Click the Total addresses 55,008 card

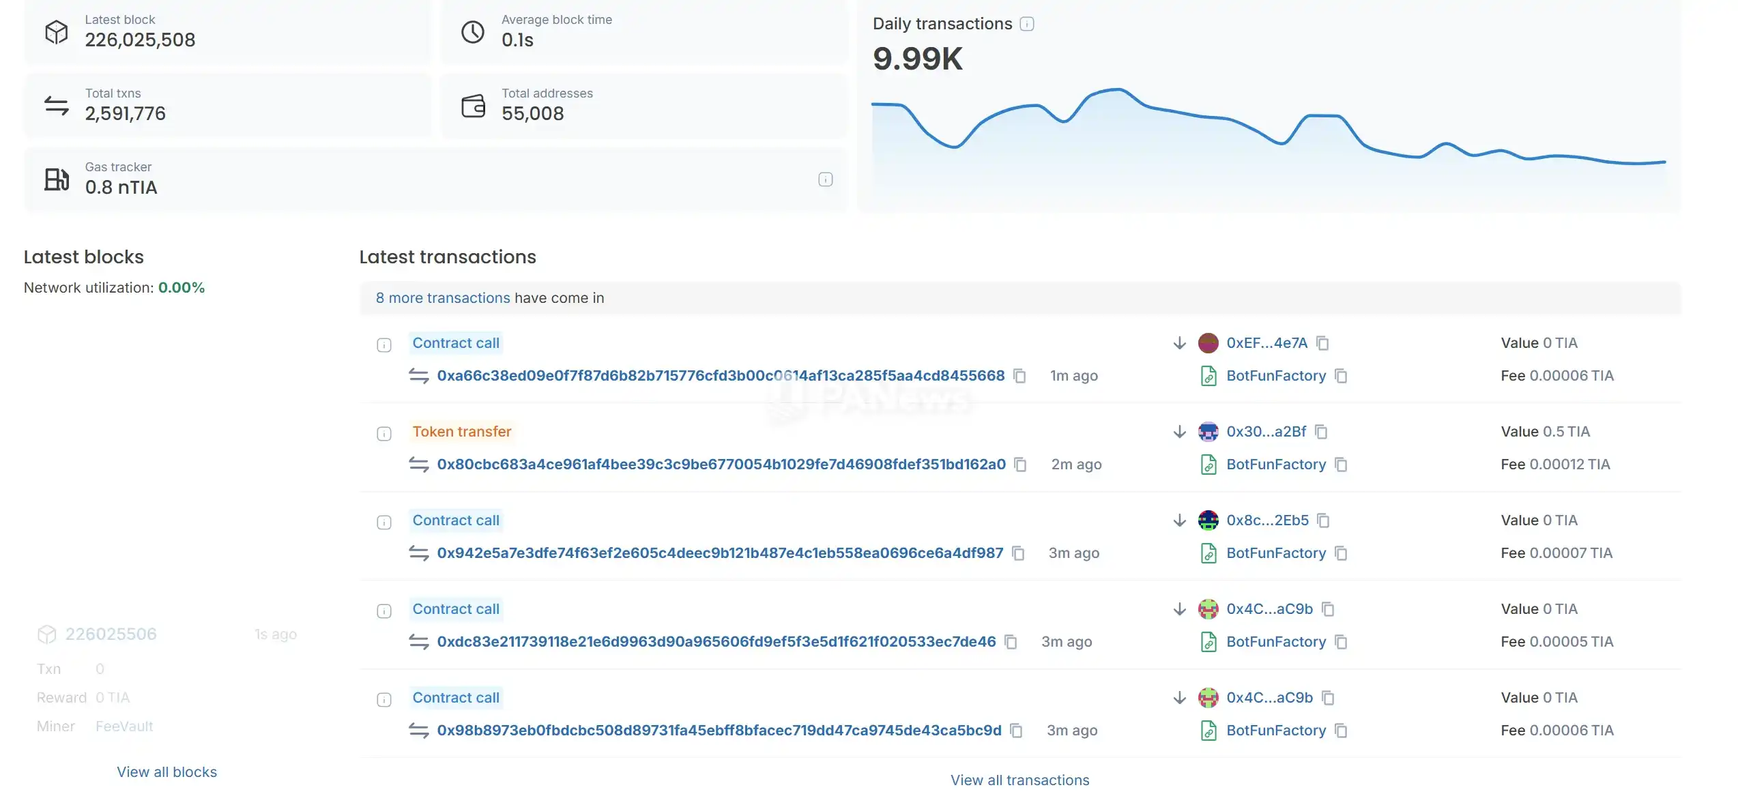(644, 105)
